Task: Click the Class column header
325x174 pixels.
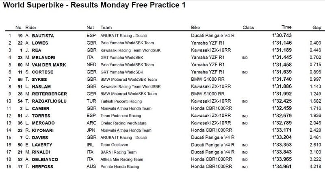Action: tap(248, 28)
